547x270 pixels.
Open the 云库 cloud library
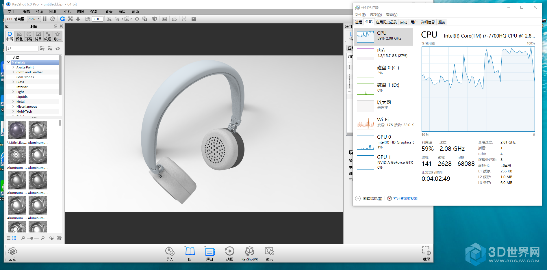[x=12, y=254]
